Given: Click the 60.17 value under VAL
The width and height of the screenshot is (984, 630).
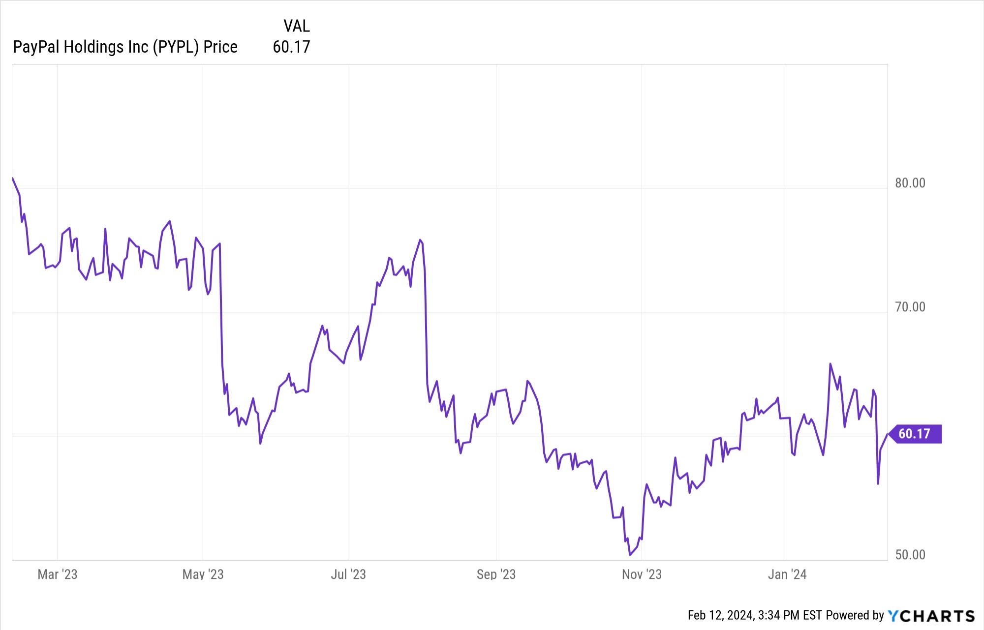Looking at the screenshot, I should [291, 47].
